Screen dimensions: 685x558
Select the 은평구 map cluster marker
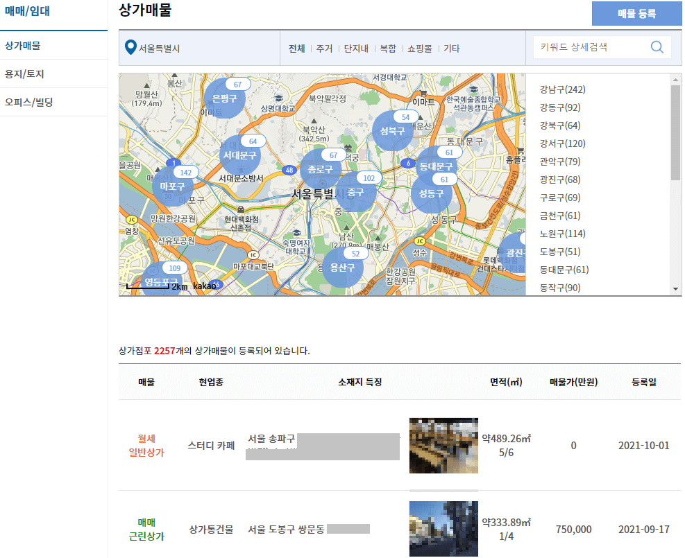click(225, 98)
